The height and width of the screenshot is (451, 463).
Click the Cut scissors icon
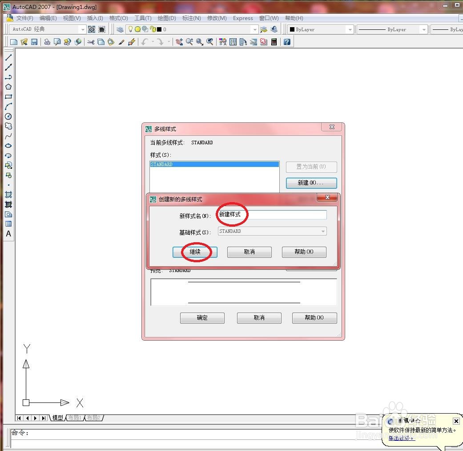click(x=91, y=42)
